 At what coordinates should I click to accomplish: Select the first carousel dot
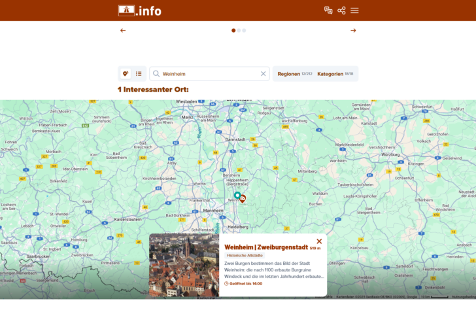(233, 30)
